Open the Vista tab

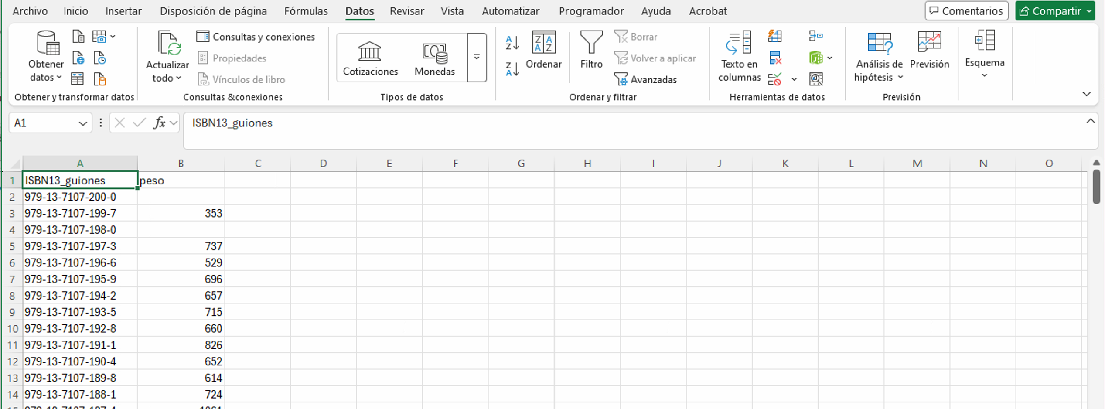[452, 11]
